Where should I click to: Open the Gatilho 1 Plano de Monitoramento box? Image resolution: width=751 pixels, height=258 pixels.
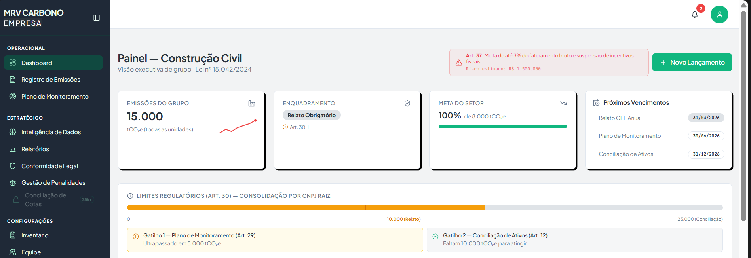point(275,240)
